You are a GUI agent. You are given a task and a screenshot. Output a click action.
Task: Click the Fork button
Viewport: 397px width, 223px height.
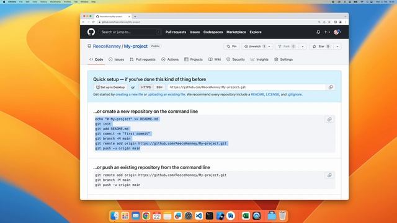coord(287,46)
